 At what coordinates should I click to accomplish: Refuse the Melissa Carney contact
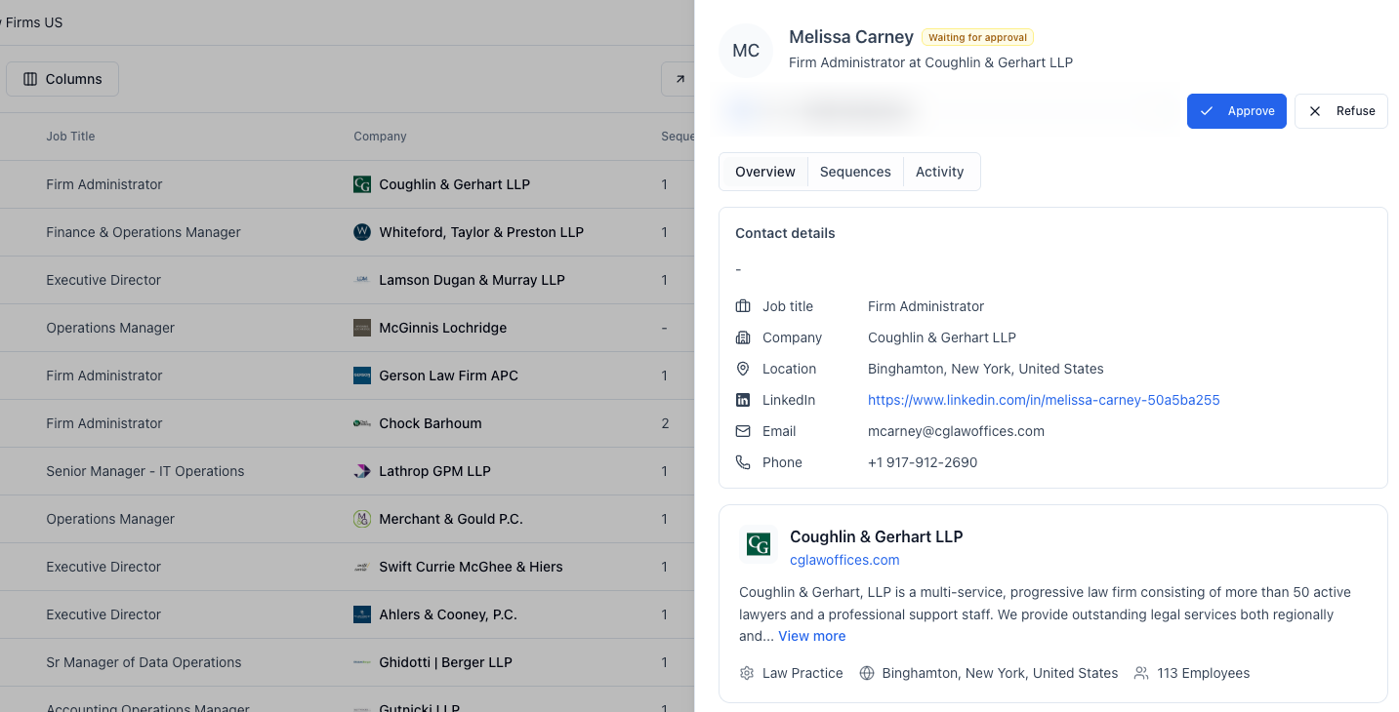[1340, 111]
